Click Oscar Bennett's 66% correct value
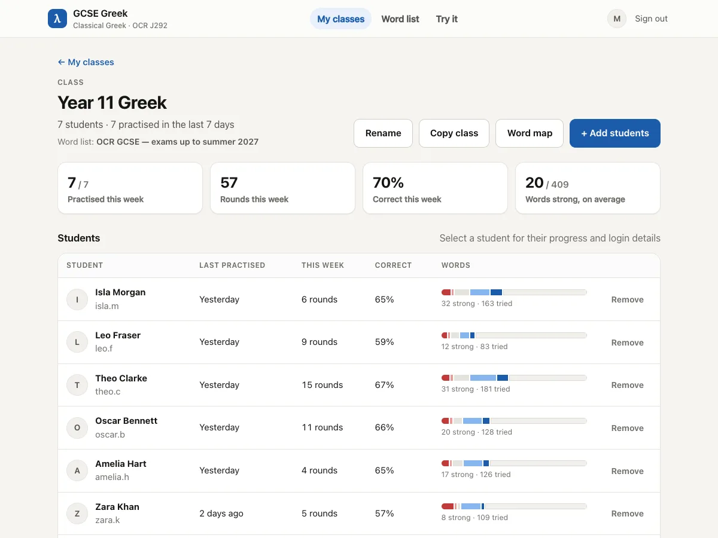The width and height of the screenshot is (718, 538). pyautogui.click(x=385, y=427)
